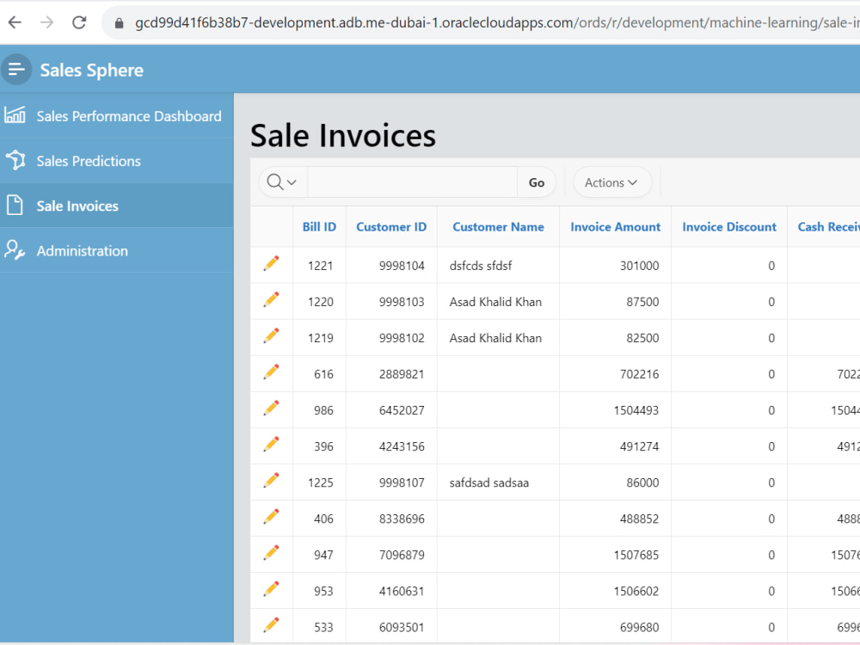Click the Customer ID column header
860x645 pixels.
391,226
